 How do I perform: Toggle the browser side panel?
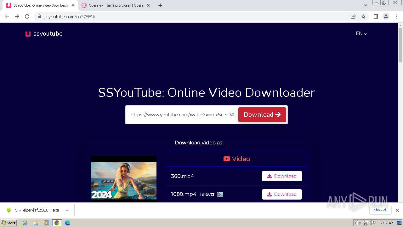pyautogui.click(x=376, y=16)
